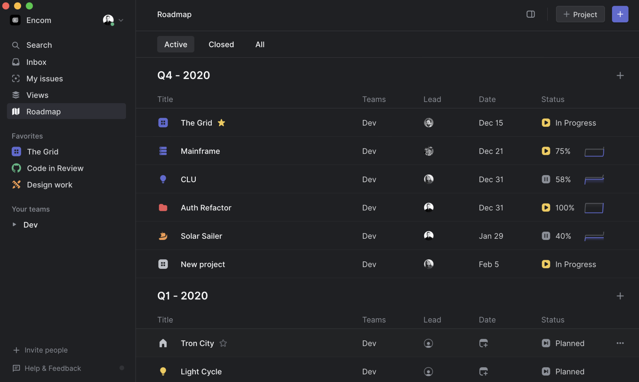The image size is (639, 382).
Task: Click the Mainframe project icon
Action: click(x=163, y=151)
